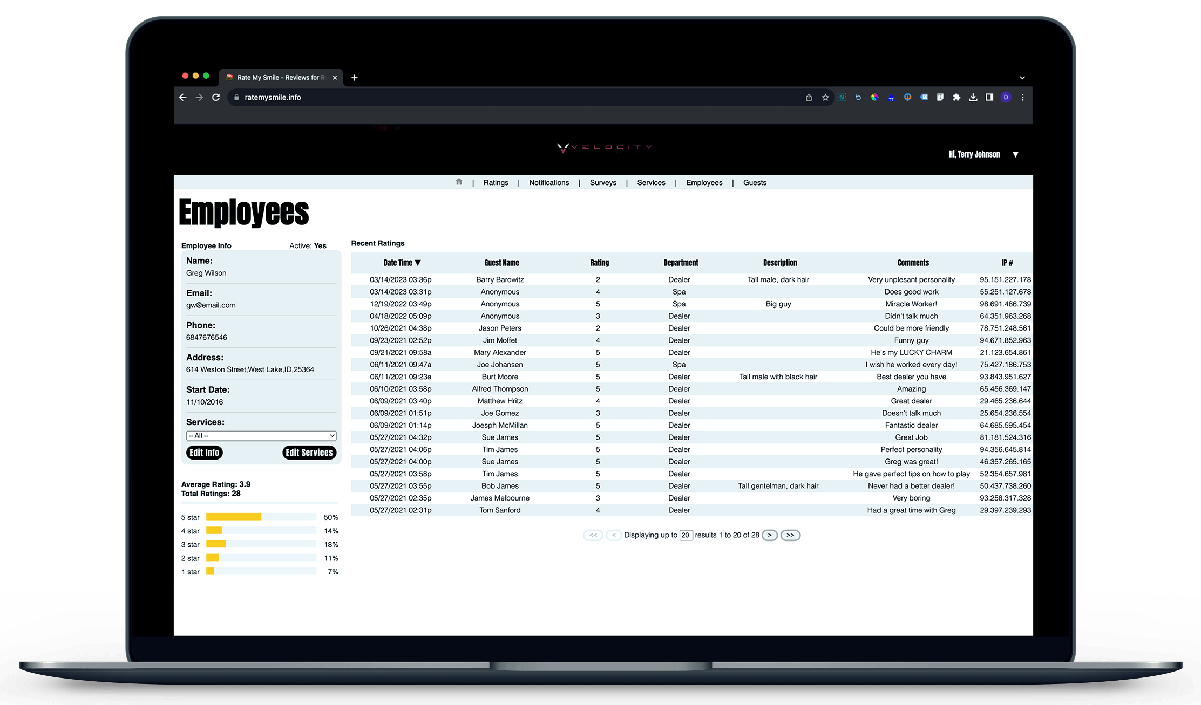Viewport: 1201px width, 705px height.
Task: View downloads via the download icon
Action: click(973, 97)
